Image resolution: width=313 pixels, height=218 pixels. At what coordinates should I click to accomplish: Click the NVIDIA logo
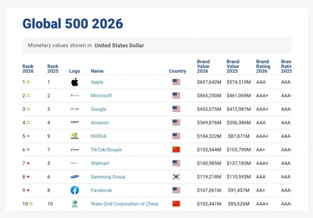point(74,136)
